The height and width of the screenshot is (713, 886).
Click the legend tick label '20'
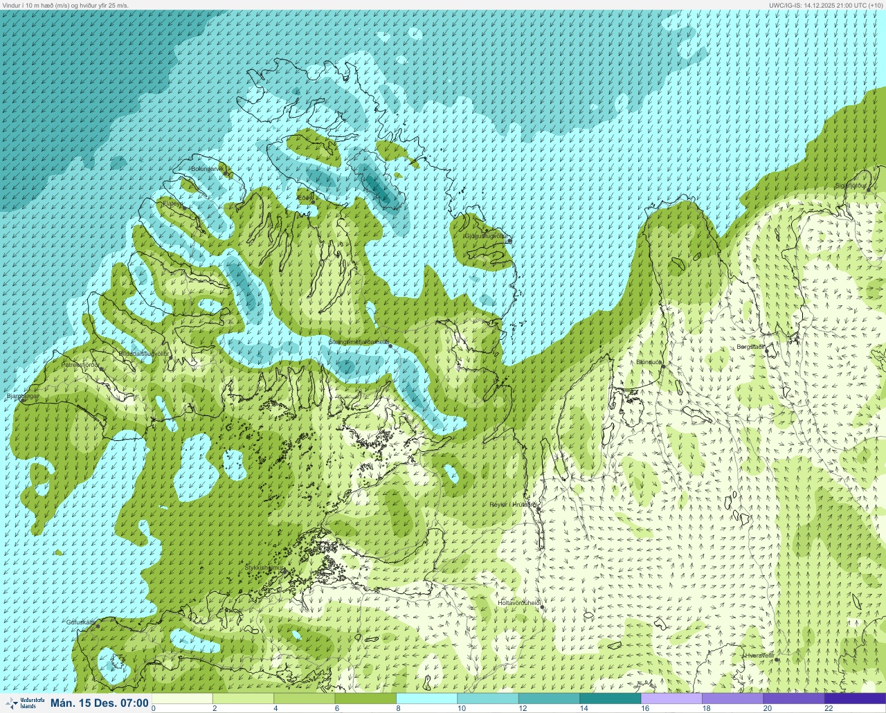[x=768, y=708]
